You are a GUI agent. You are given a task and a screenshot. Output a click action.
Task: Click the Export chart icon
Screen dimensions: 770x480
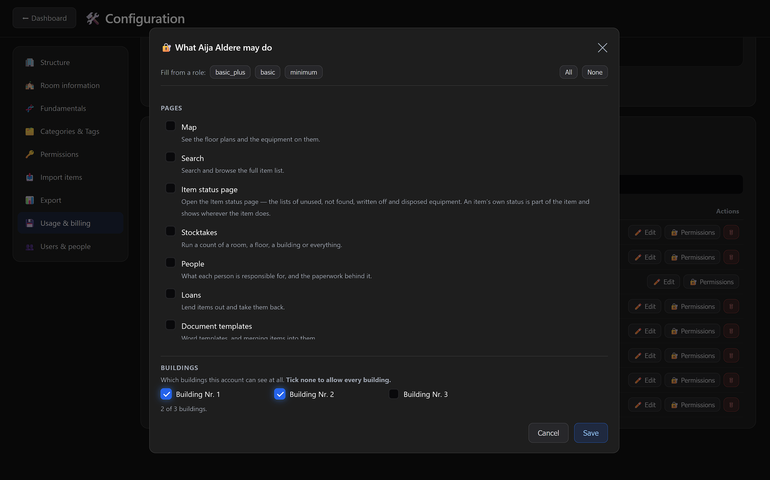(x=30, y=200)
